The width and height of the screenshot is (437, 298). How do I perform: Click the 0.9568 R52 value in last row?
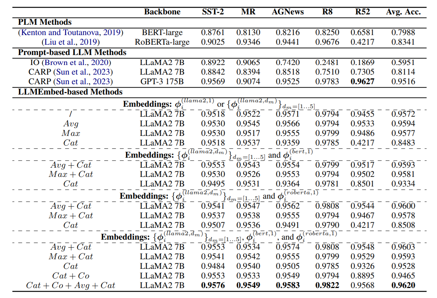362,285
